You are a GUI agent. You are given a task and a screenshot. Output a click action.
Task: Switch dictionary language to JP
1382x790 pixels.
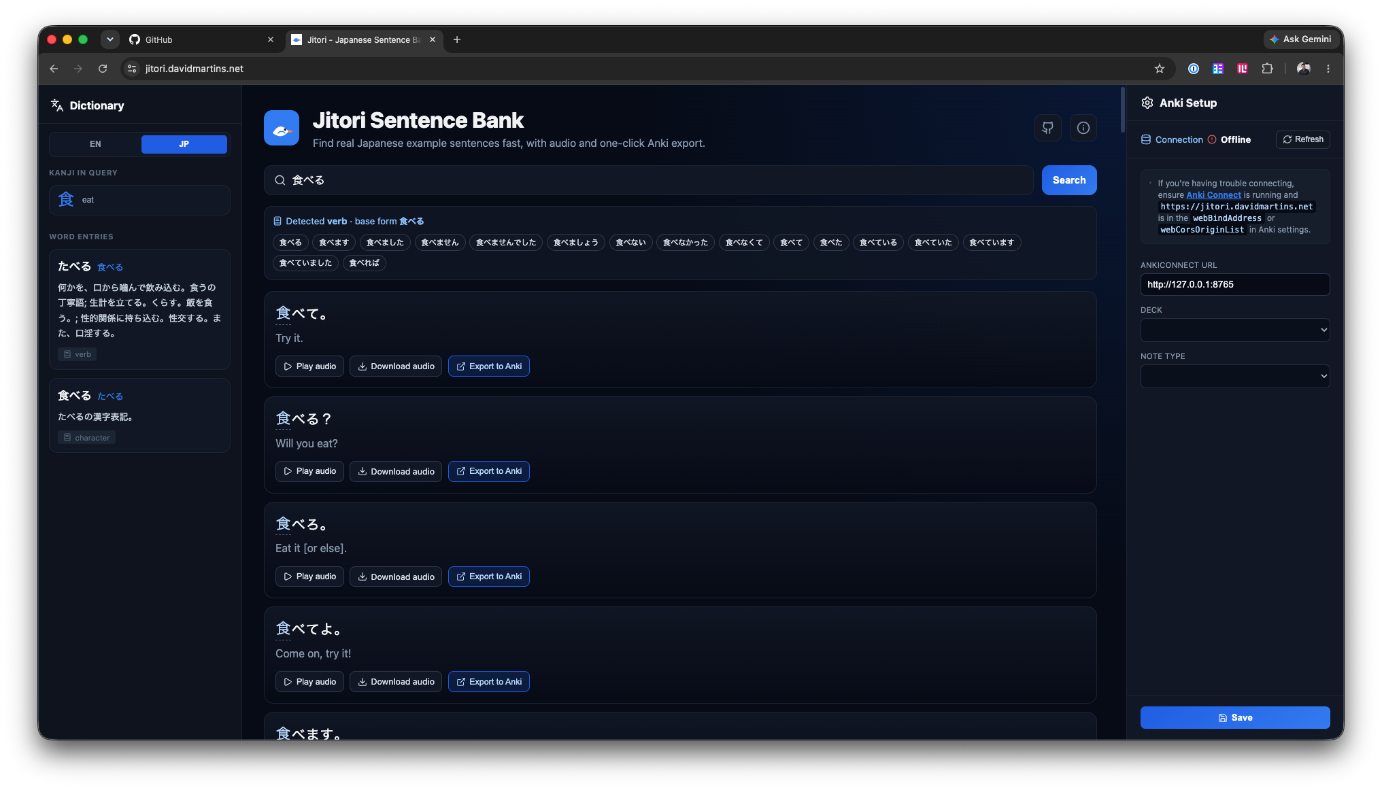pos(184,144)
